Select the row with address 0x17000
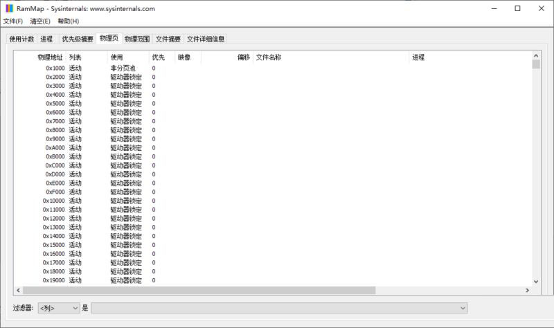The image size is (554, 328). (x=273, y=262)
